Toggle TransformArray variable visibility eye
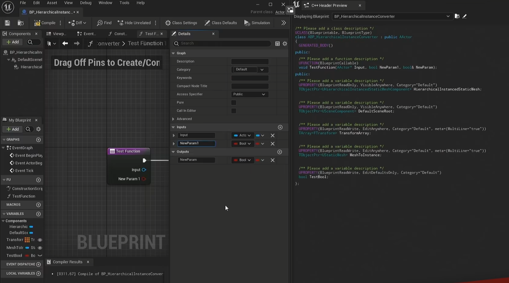The width and height of the screenshot is (509, 283). click(40, 240)
